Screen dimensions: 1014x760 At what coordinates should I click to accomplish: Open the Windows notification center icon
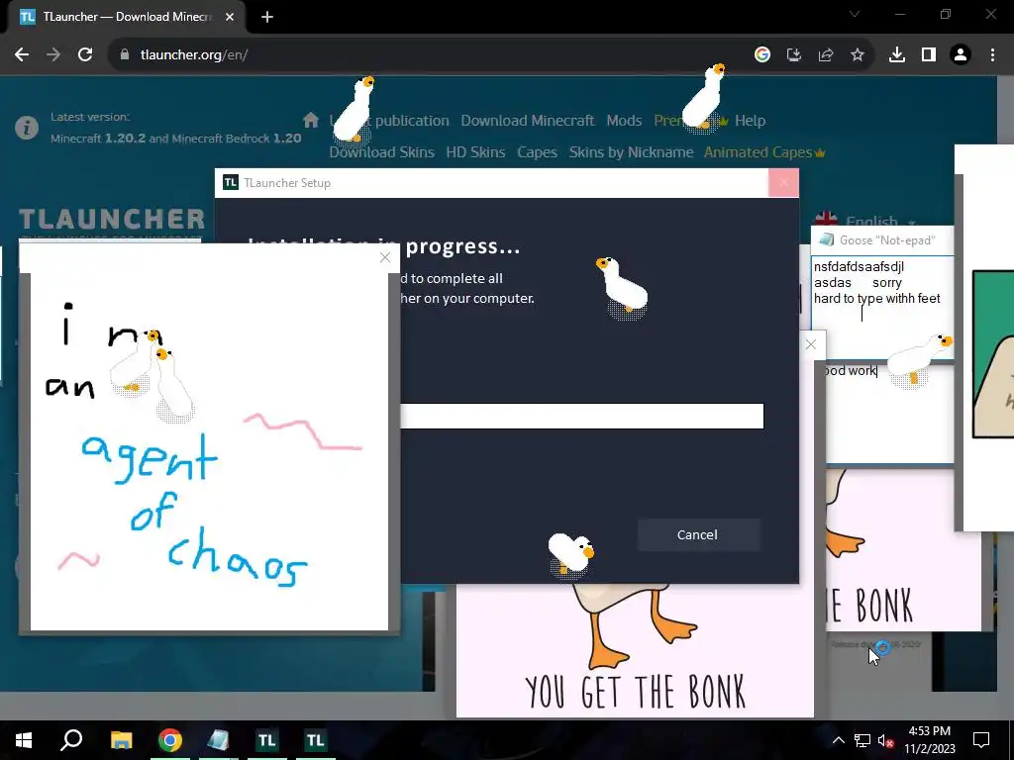[981, 740]
